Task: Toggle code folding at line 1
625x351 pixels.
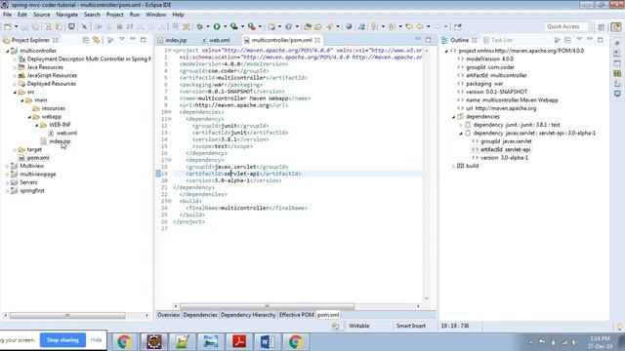Action: click(170, 51)
